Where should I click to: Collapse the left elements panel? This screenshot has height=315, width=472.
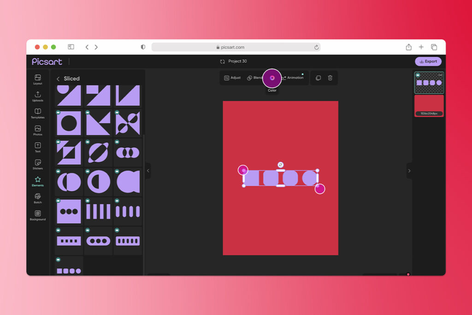click(x=148, y=171)
